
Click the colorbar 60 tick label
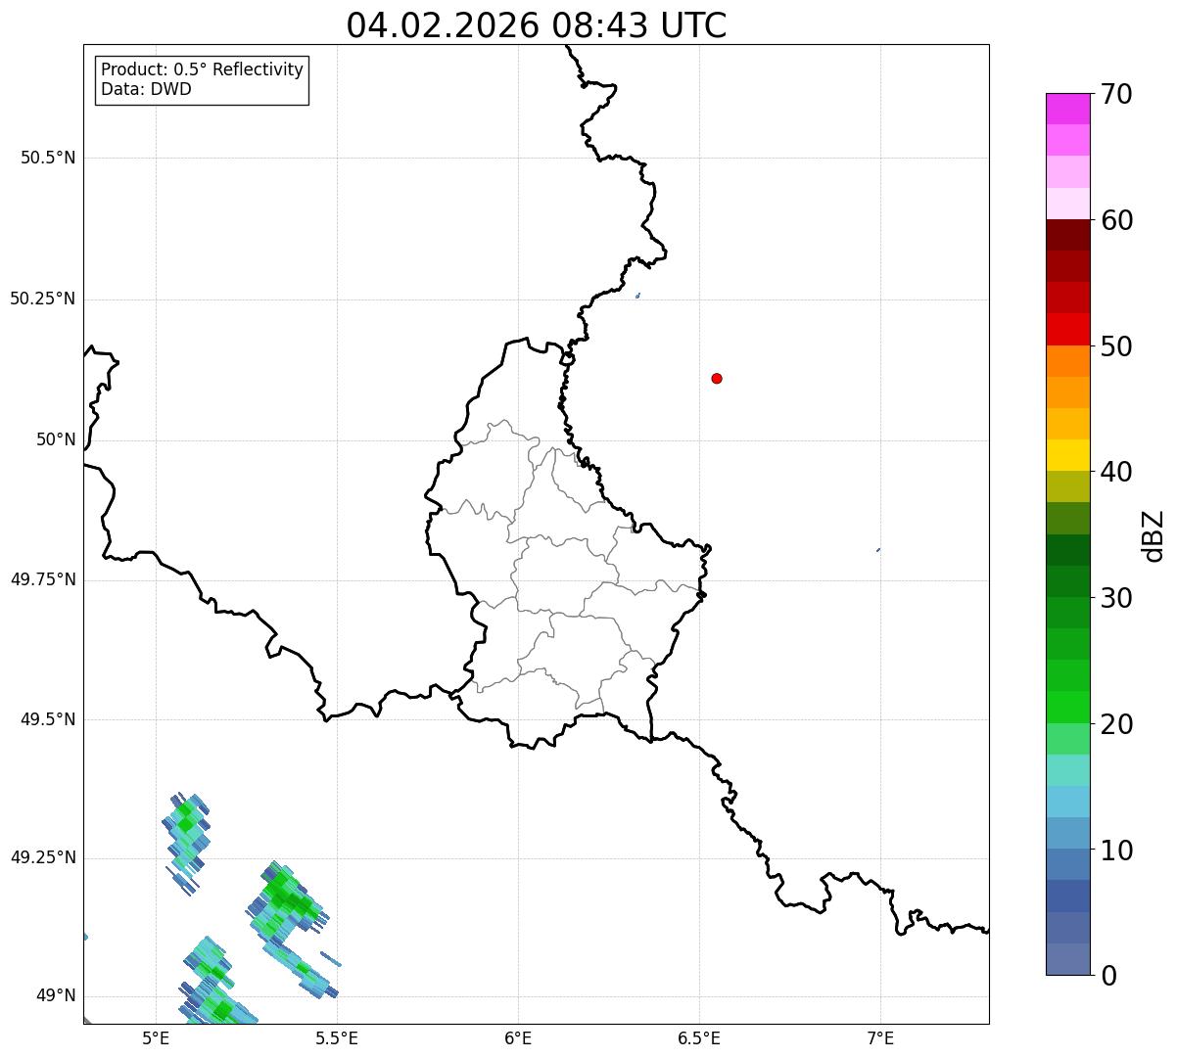pyautogui.click(x=1116, y=220)
